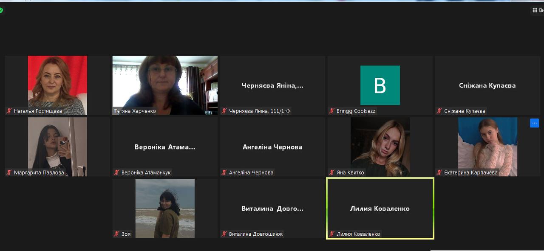Screen dimensions: 544x251
Task: Click the muted mic icon beside Сніжана Купаєва
Action: click(x=439, y=111)
